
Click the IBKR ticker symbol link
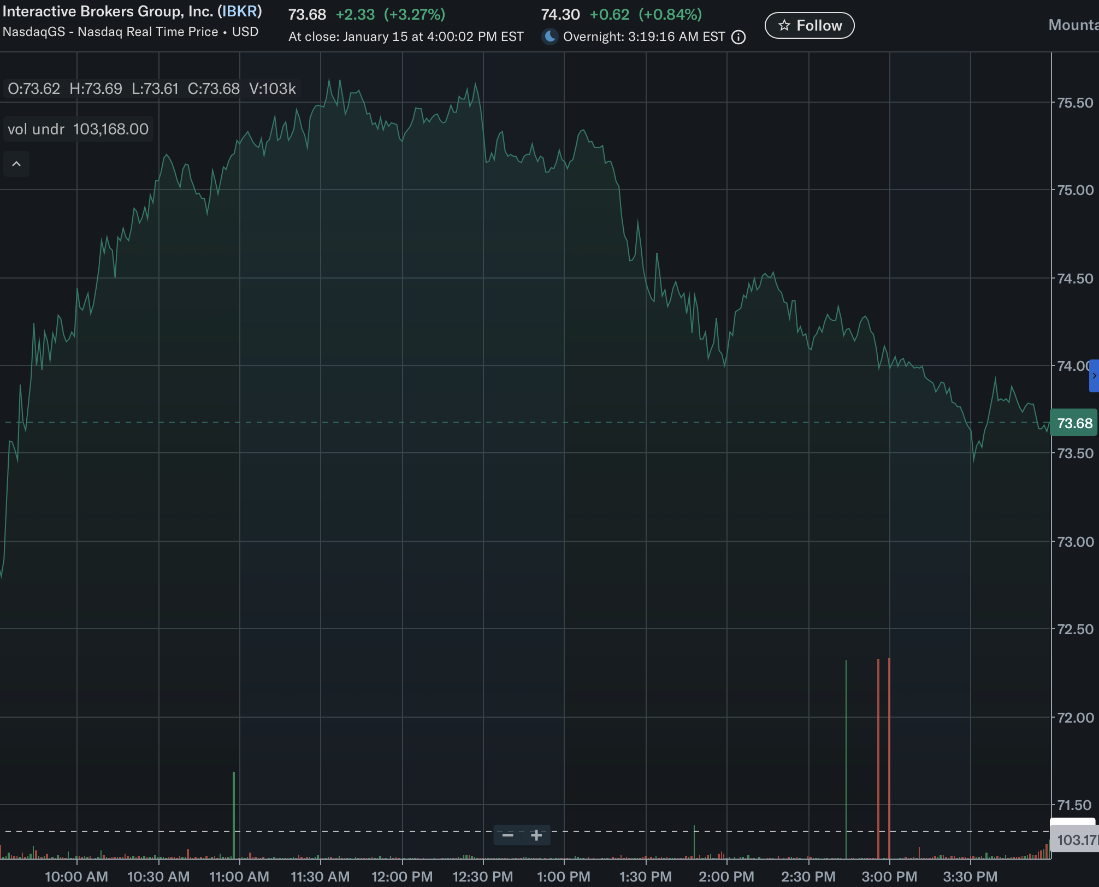click(239, 11)
